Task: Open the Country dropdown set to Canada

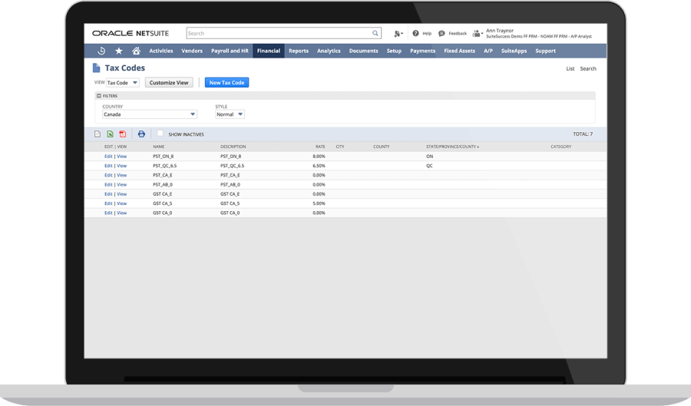Action: (x=150, y=114)
